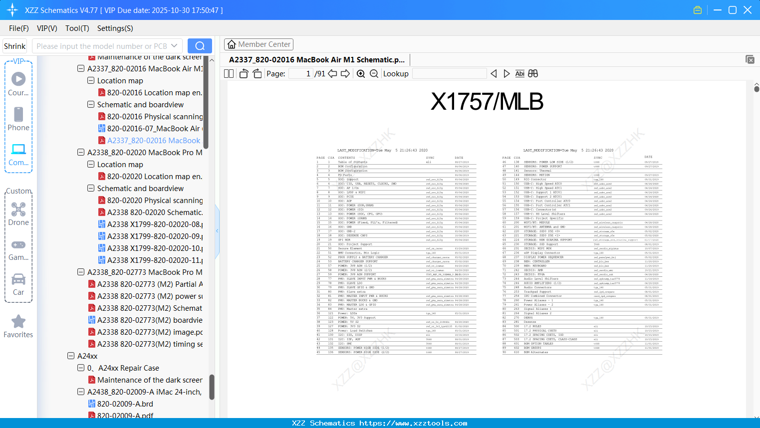
Task: Open the Tool(T) menu
Action: [x=77, y=28]
